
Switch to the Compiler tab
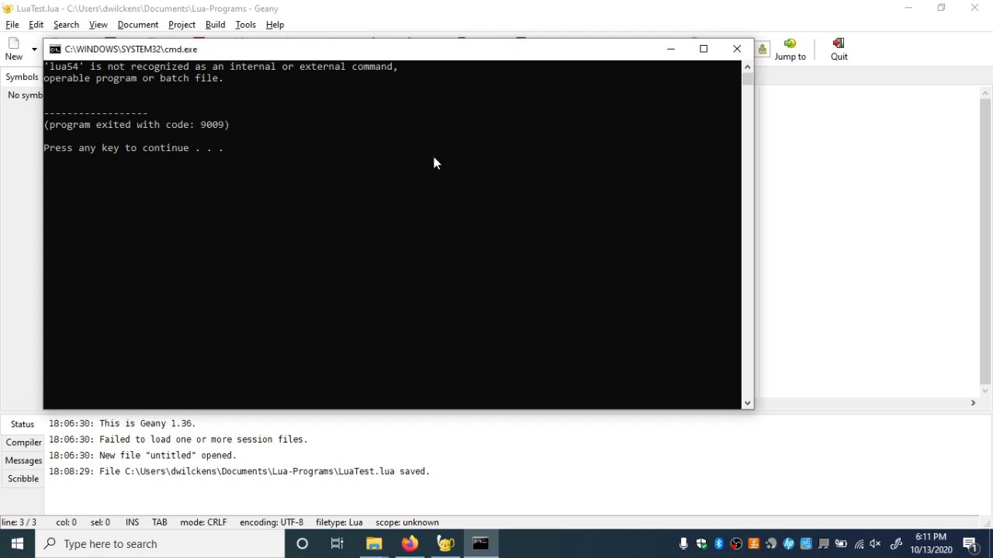click(x=23, y=443)
